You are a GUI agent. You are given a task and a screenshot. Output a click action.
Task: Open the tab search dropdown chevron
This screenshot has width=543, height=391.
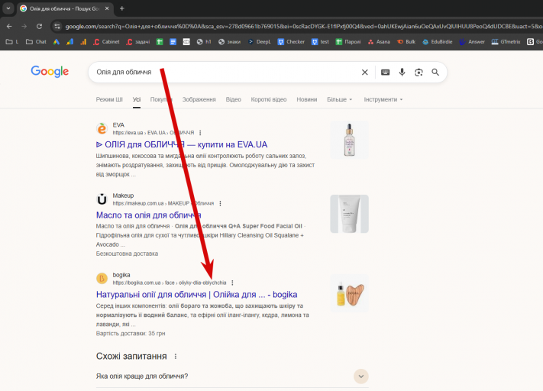click(x=8, y=8)
